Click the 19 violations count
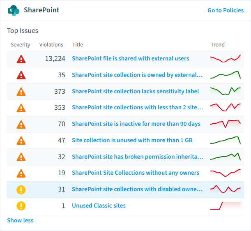This screenshot has width=251, height=231. 62,173
